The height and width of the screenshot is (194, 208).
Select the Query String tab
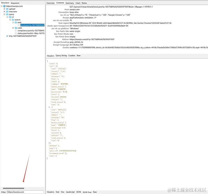pos(61,56)
